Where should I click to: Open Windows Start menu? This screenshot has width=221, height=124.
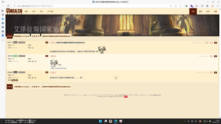click(100, 121)
